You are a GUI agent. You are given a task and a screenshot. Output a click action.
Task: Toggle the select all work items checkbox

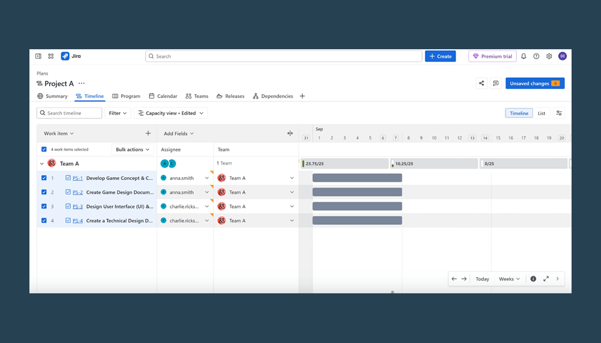point(44,150)
